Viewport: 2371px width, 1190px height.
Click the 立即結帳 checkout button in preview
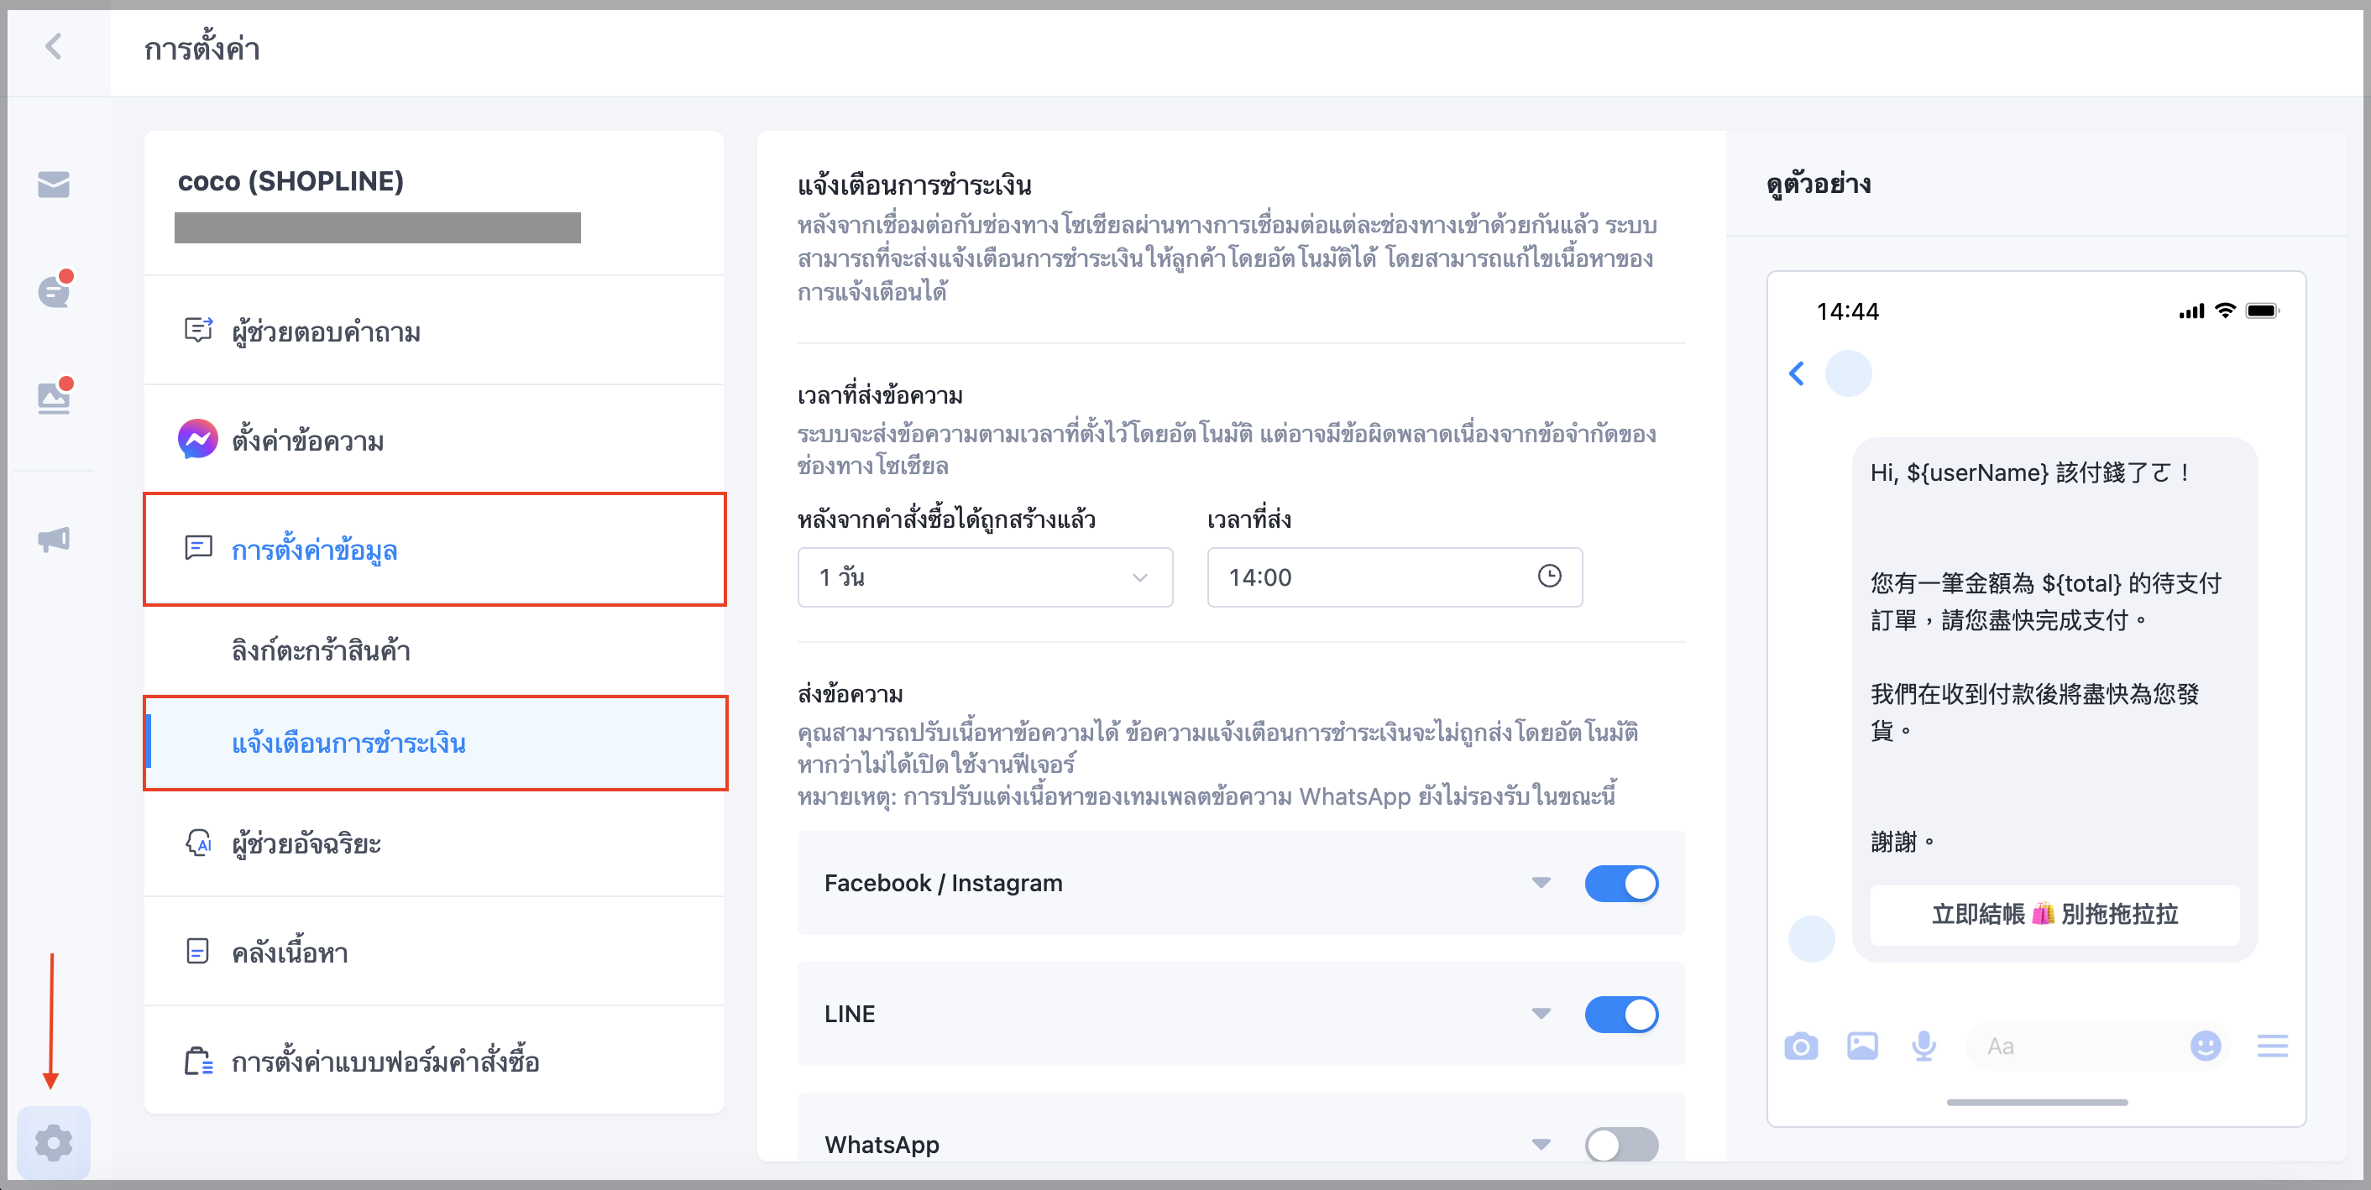[x=2054, y=914]
